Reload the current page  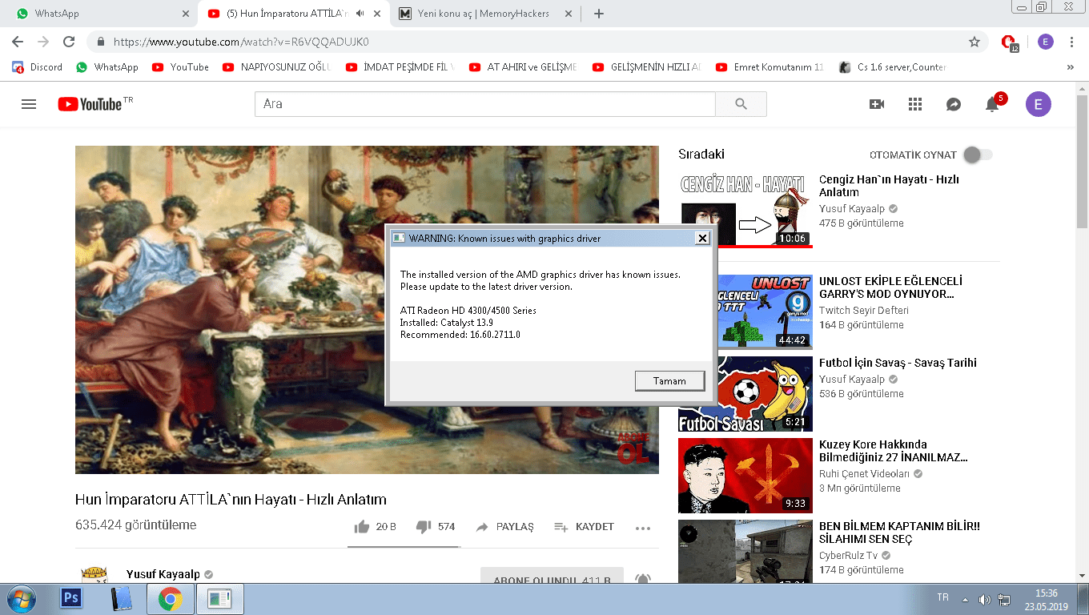pyautogui.click(x=69, y=42)
